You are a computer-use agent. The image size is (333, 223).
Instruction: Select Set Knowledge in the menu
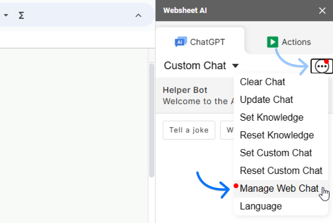point(271,117)
